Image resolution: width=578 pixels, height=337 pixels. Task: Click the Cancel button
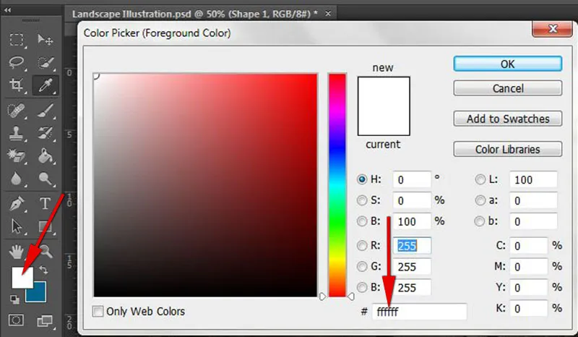508,88
